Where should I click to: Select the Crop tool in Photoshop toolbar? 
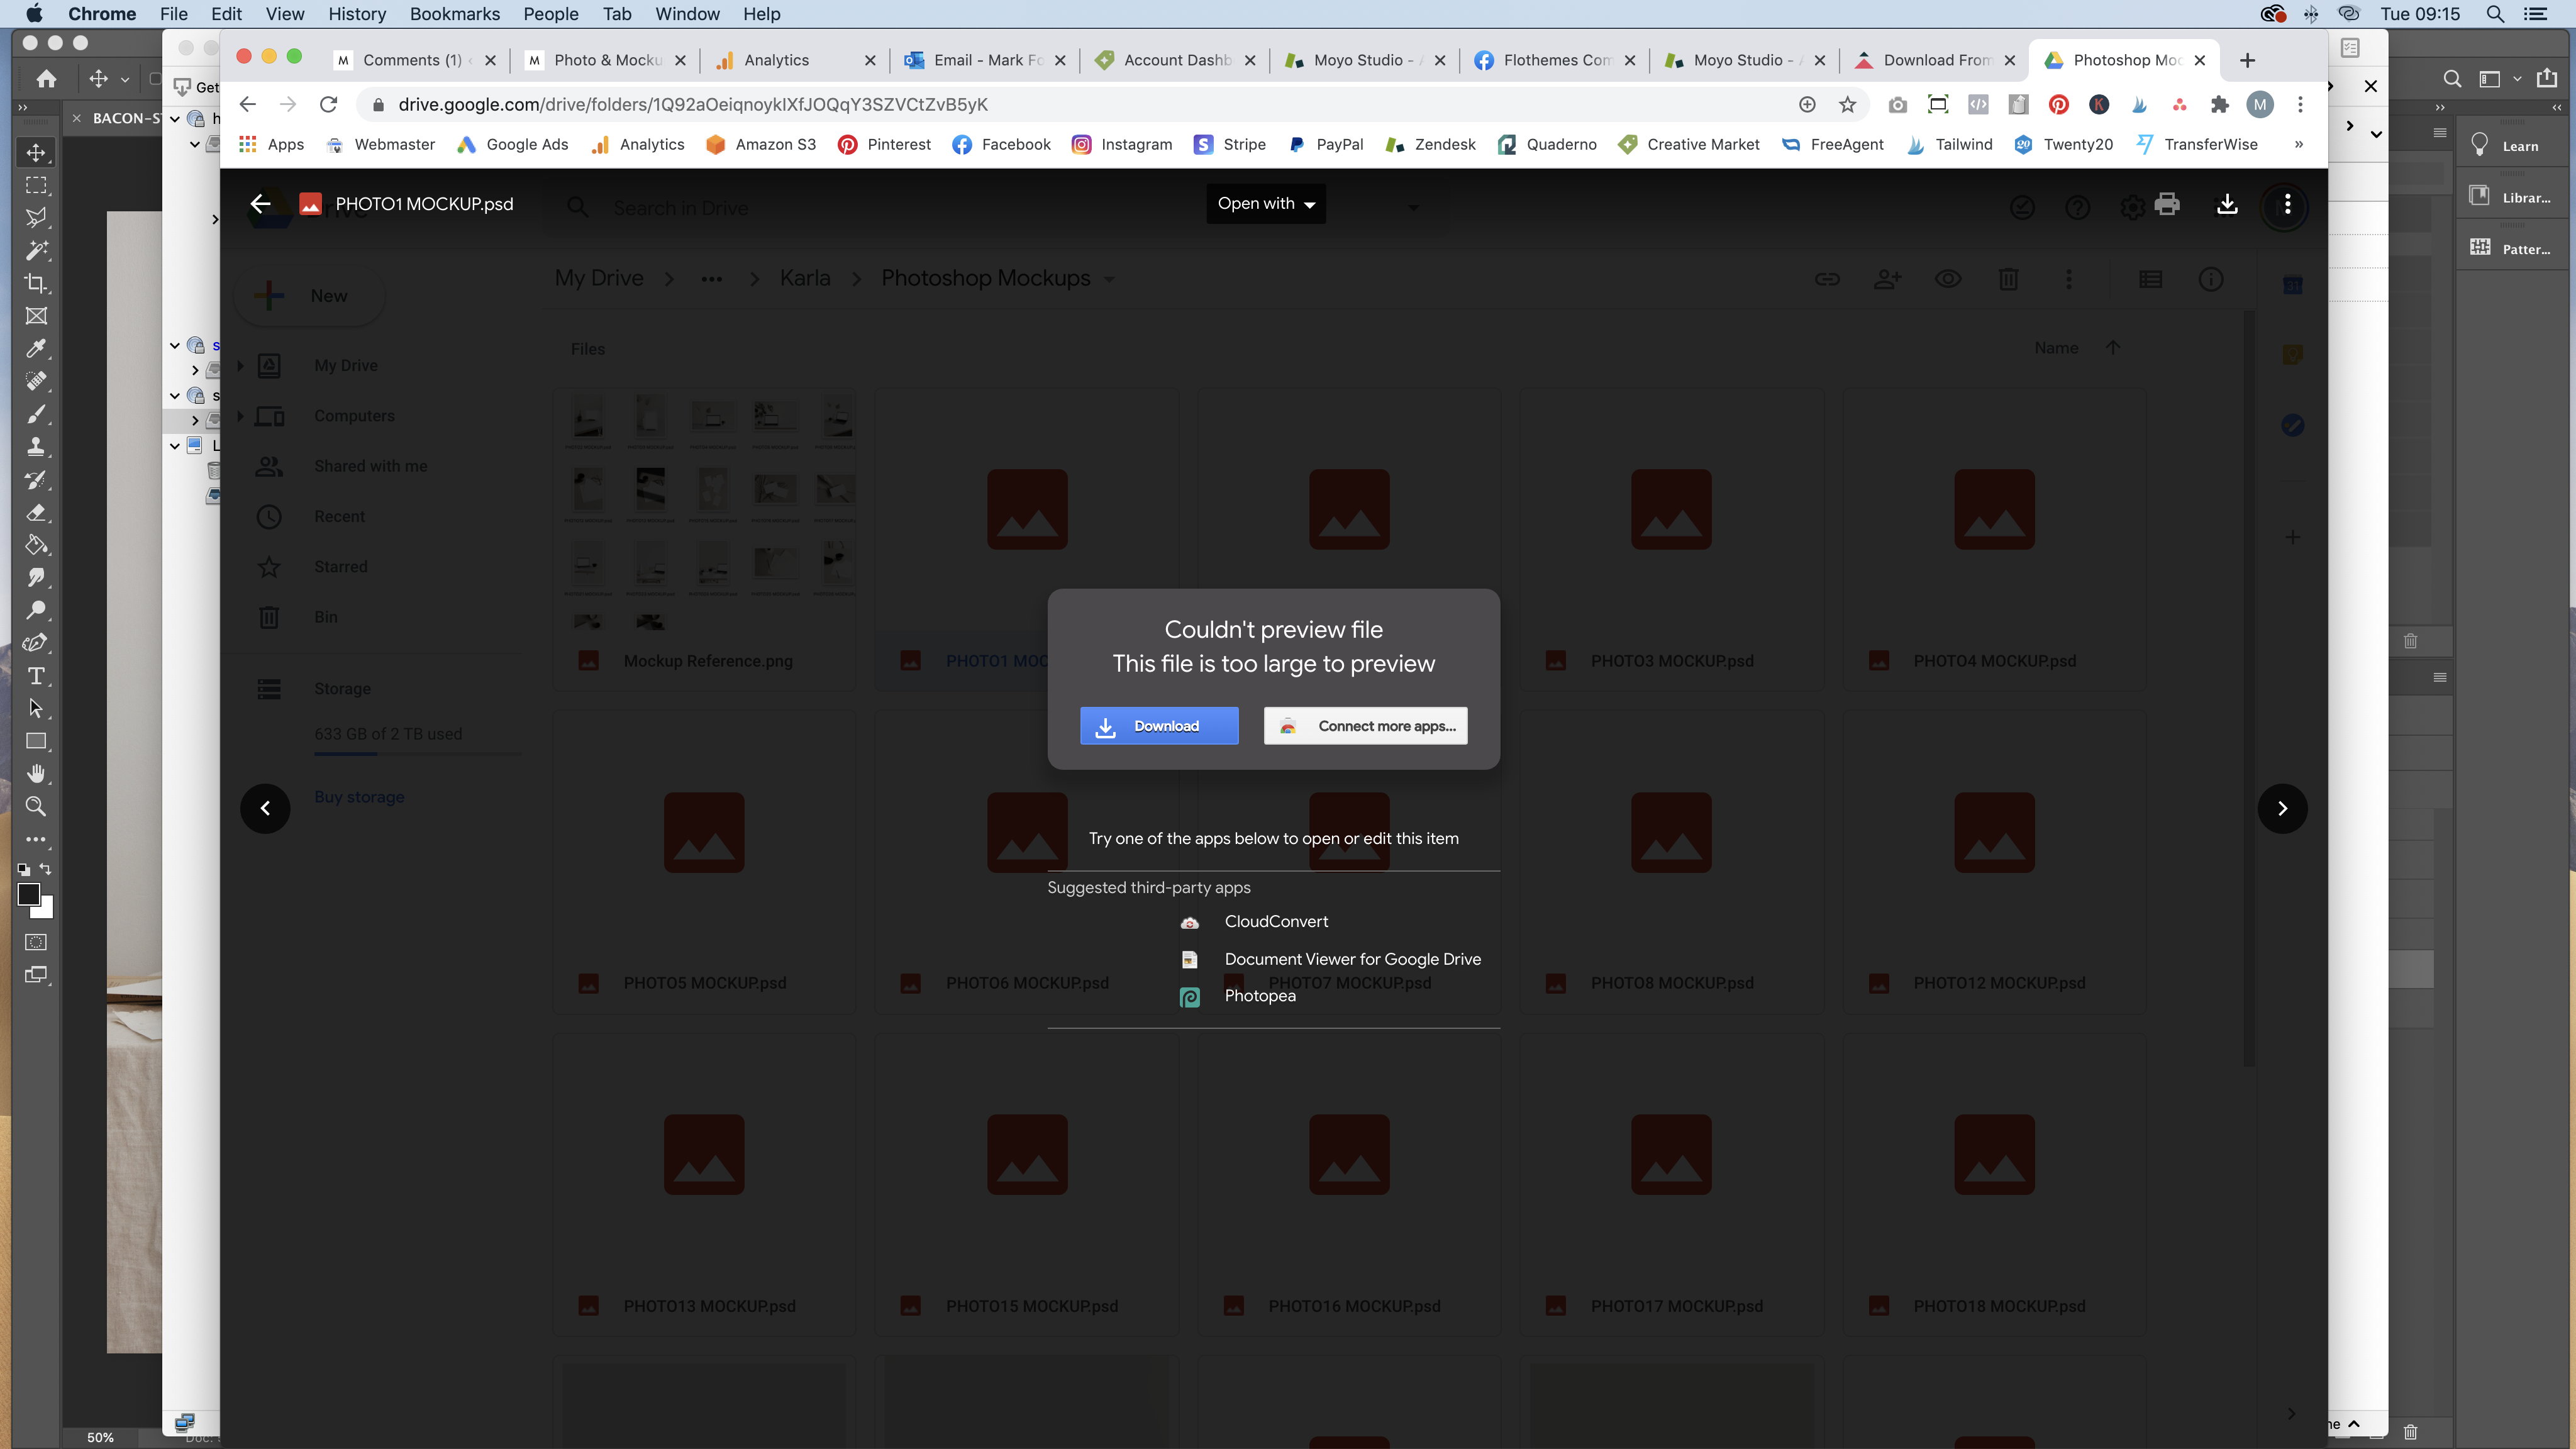(x=36, y=283)
